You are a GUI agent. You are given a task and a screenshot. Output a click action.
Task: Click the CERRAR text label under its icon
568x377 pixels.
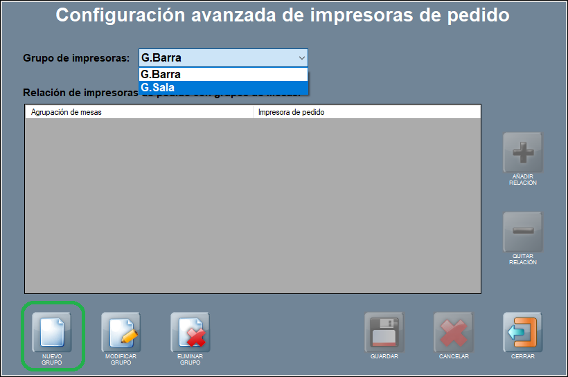522,357
